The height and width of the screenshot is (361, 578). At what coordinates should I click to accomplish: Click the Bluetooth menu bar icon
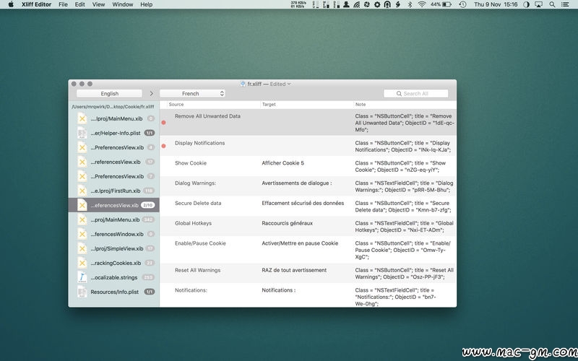click(x=410, y=4)
